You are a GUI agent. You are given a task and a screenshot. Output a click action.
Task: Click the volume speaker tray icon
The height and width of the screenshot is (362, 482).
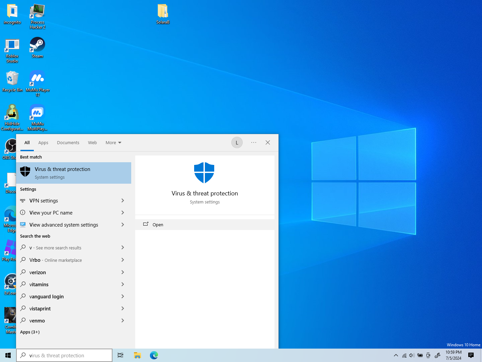tap(412, 355)
